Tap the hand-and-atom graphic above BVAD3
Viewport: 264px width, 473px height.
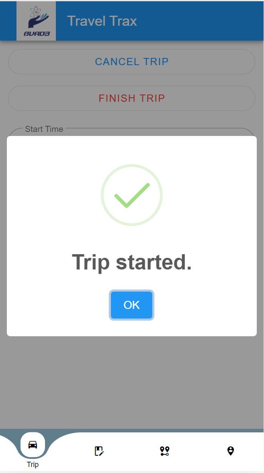37,17
